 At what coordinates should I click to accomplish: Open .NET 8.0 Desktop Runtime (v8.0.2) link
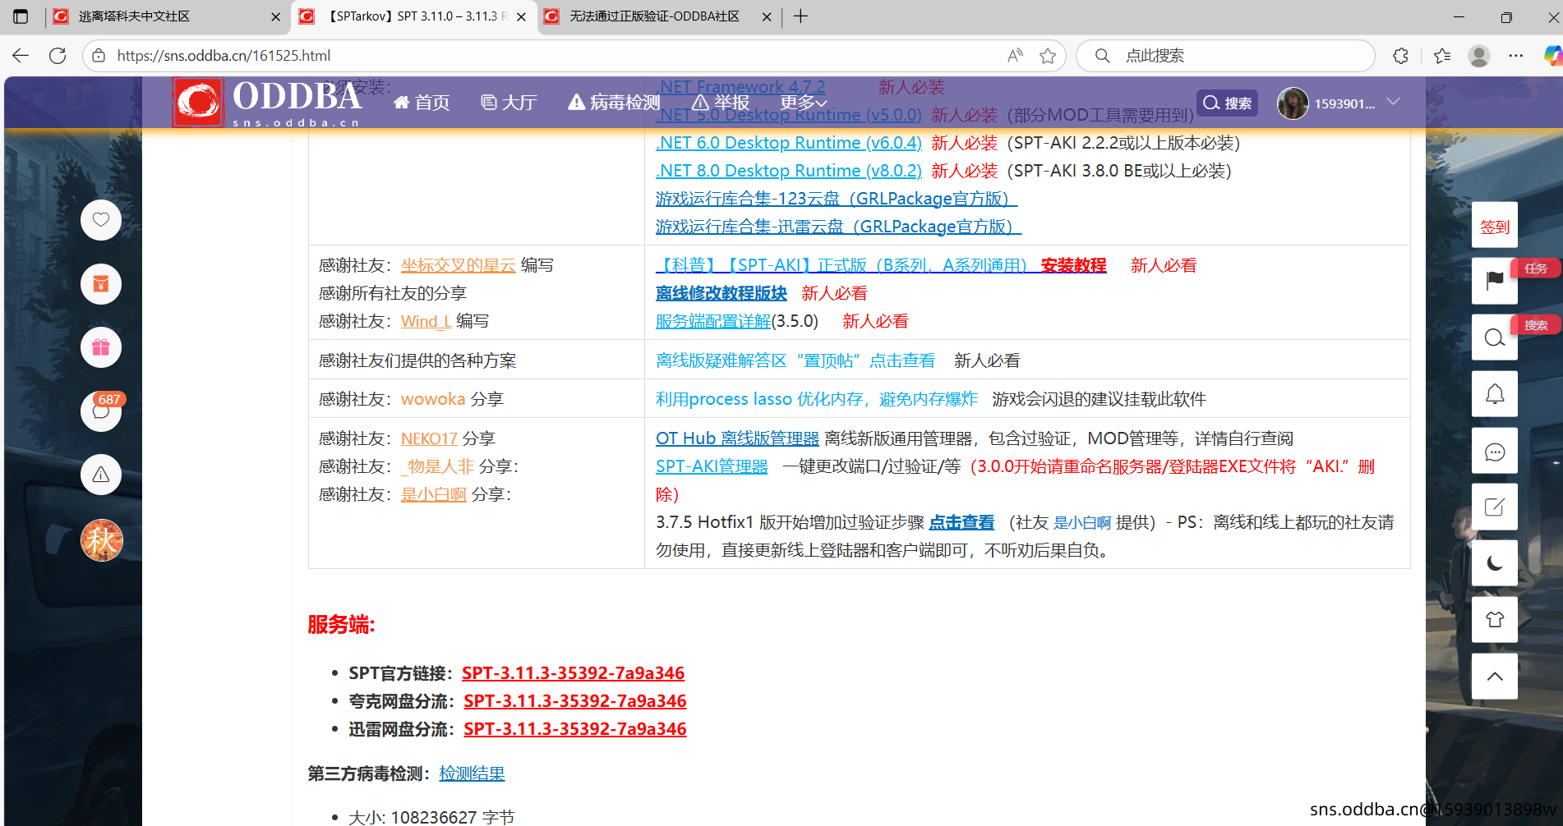click(x=789, y=171)
